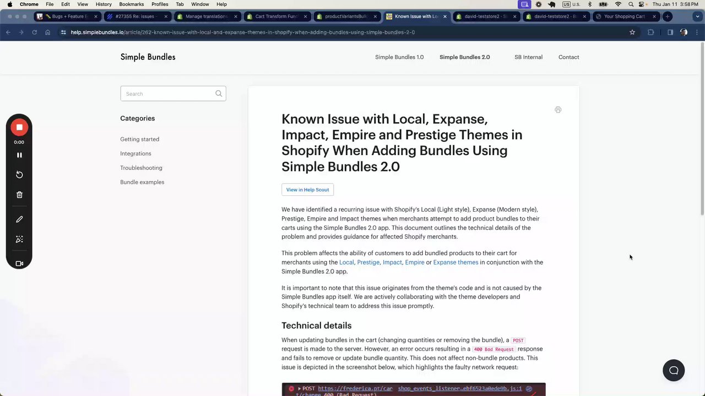
Task: Pause the recording in the recorder panel
Action: 19,155
